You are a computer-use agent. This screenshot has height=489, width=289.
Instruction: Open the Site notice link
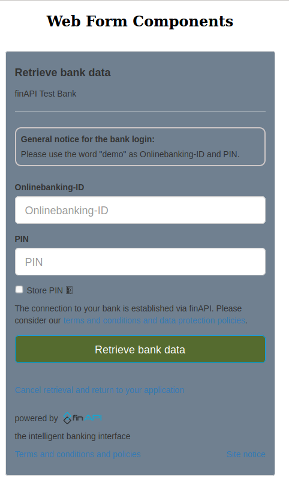246,454
